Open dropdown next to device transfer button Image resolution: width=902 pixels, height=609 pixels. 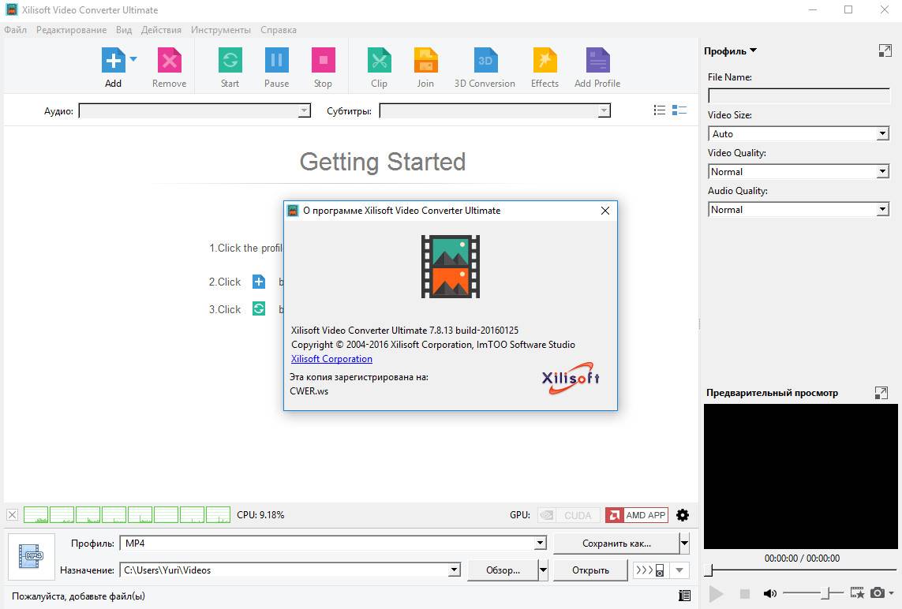point(679,570)
